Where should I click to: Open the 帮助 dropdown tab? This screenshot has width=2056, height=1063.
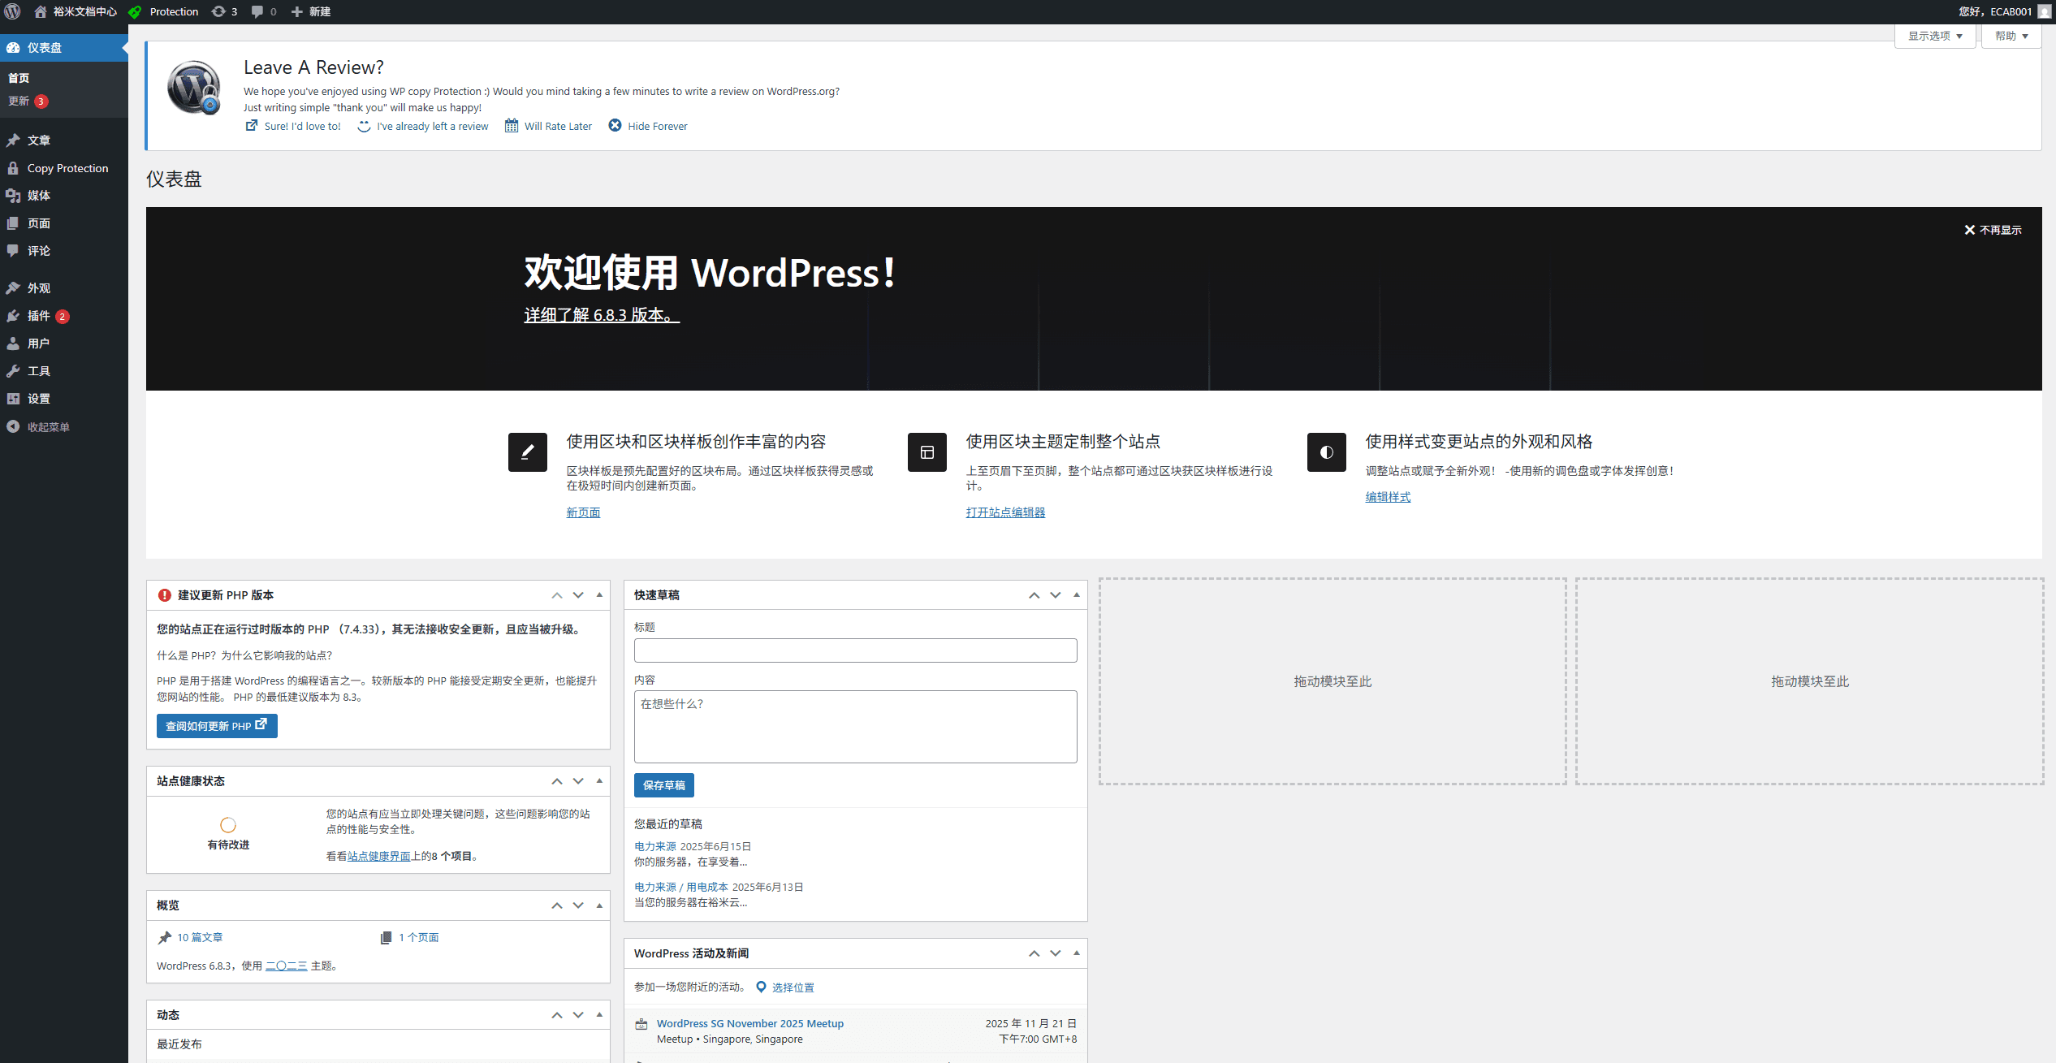point(2011,36)
